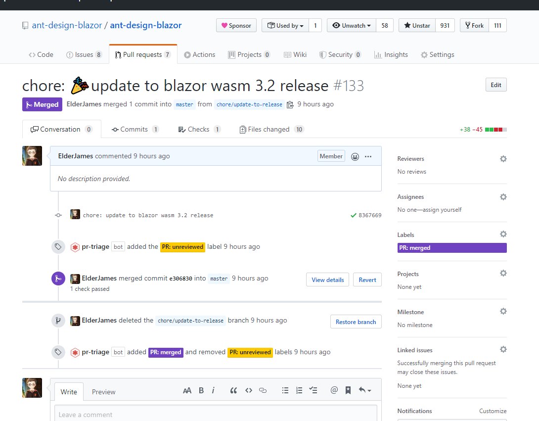
Task: Open the Pull requests tab
Action: tap(142, 55)
